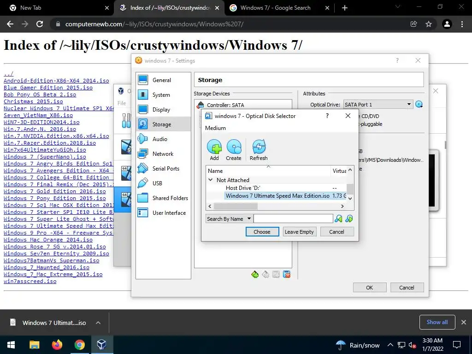472x354 pixels.
Task: Click the browser address bar URL
Action: point(154,24)
